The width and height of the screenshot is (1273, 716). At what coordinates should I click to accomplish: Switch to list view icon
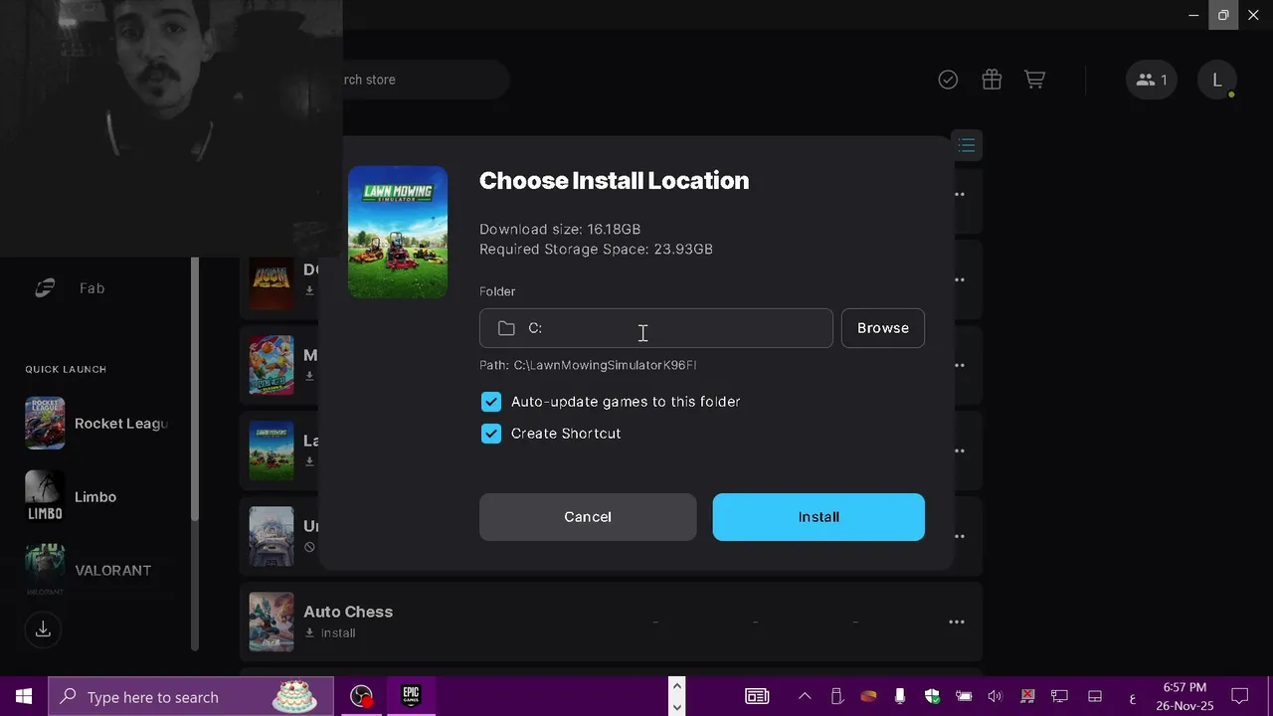967,146
